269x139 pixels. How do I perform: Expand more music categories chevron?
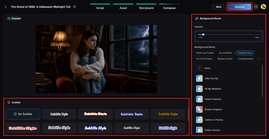pyautogui.click(x=259, y=59)
